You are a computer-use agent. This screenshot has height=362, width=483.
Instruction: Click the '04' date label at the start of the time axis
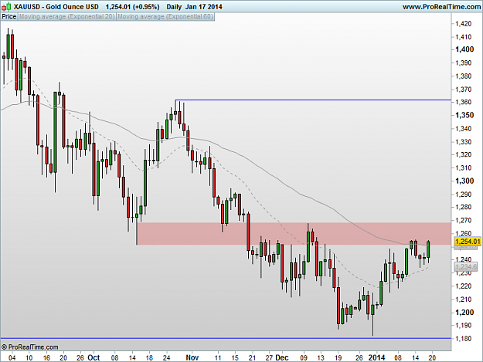click(12, 357)
